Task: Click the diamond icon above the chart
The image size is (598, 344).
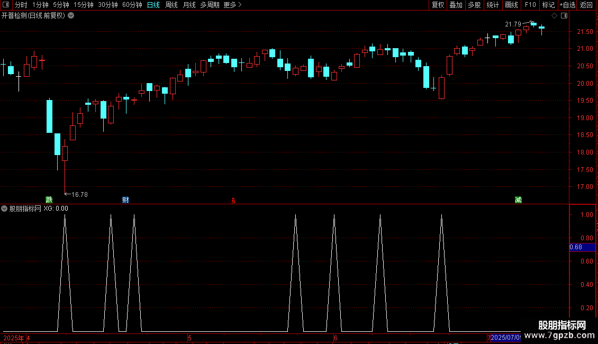Action: (x=554, y=16)
